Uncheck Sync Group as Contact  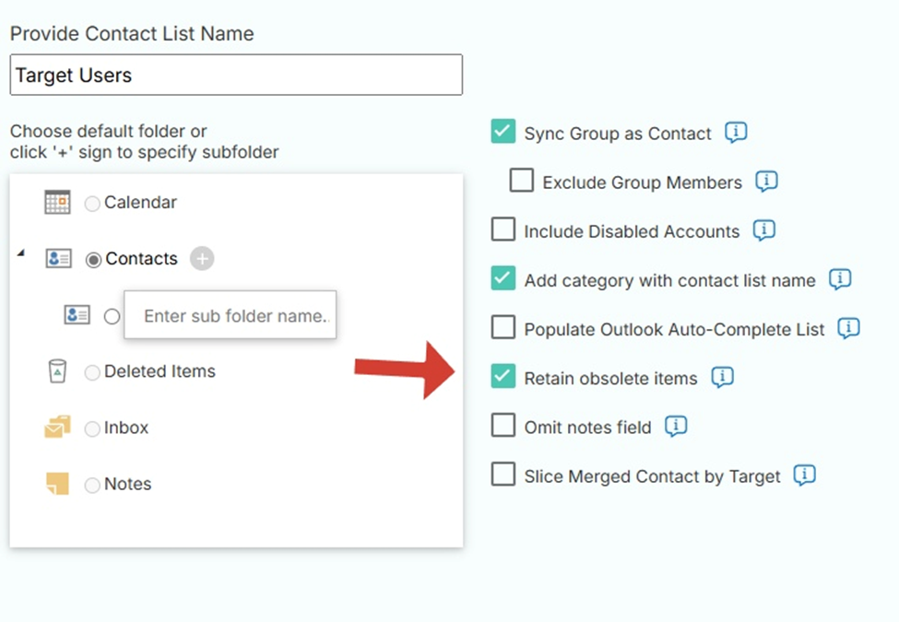pyautogui.click(x=503, y=131)
